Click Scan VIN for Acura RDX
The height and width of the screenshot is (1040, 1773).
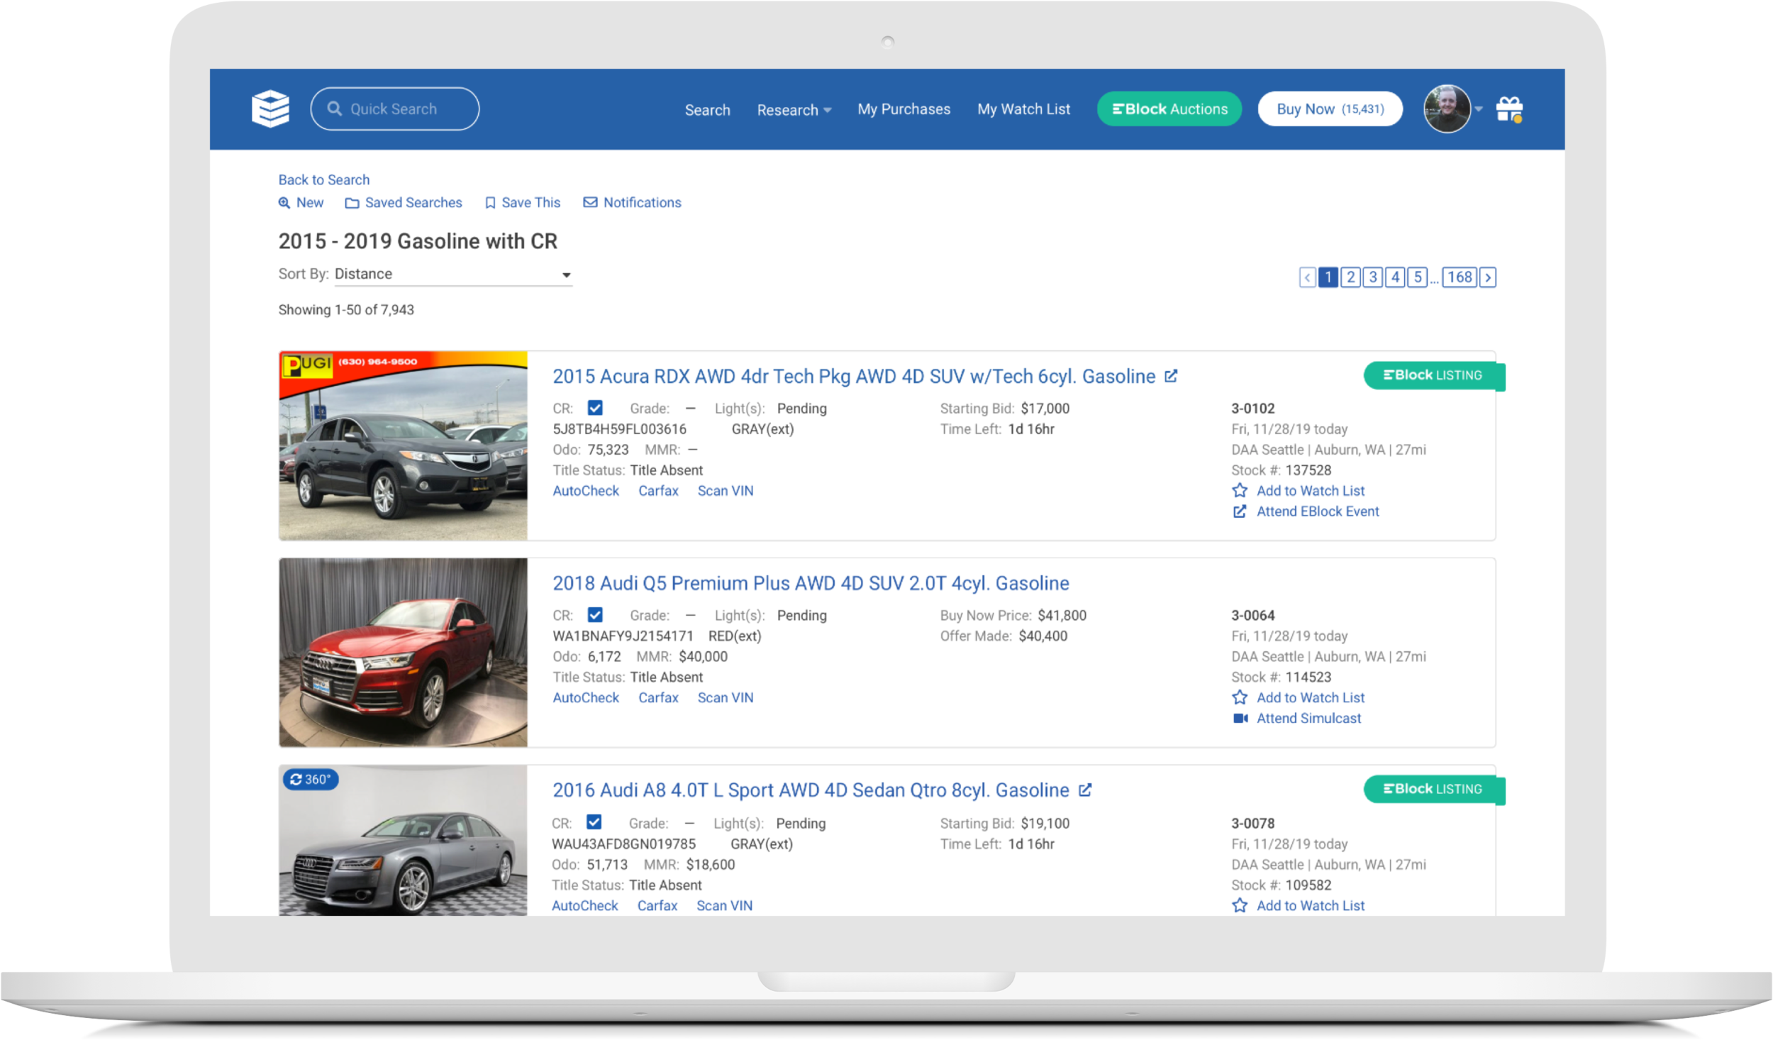pos(726,491)
